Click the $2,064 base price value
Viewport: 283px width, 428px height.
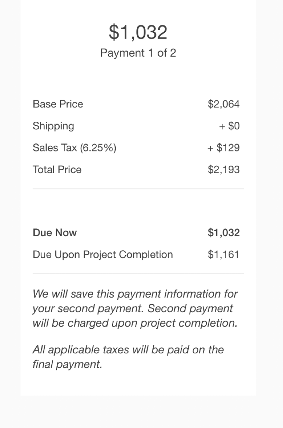223,104
